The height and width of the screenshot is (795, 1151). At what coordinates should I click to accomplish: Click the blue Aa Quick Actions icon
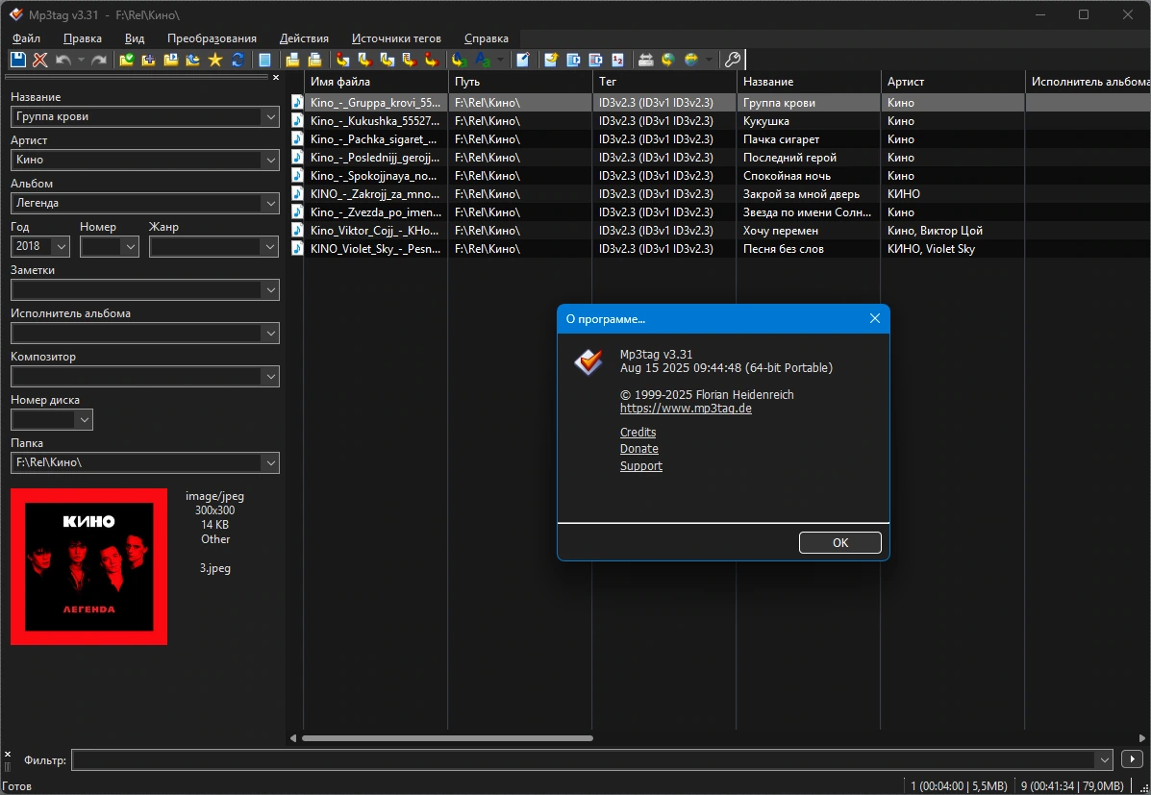pyautogui.click(x=483, y=60)
